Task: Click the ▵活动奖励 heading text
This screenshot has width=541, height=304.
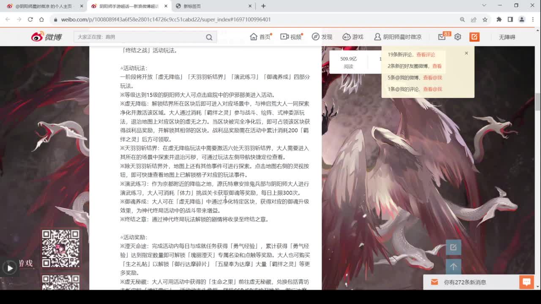Action: point(134,237)
